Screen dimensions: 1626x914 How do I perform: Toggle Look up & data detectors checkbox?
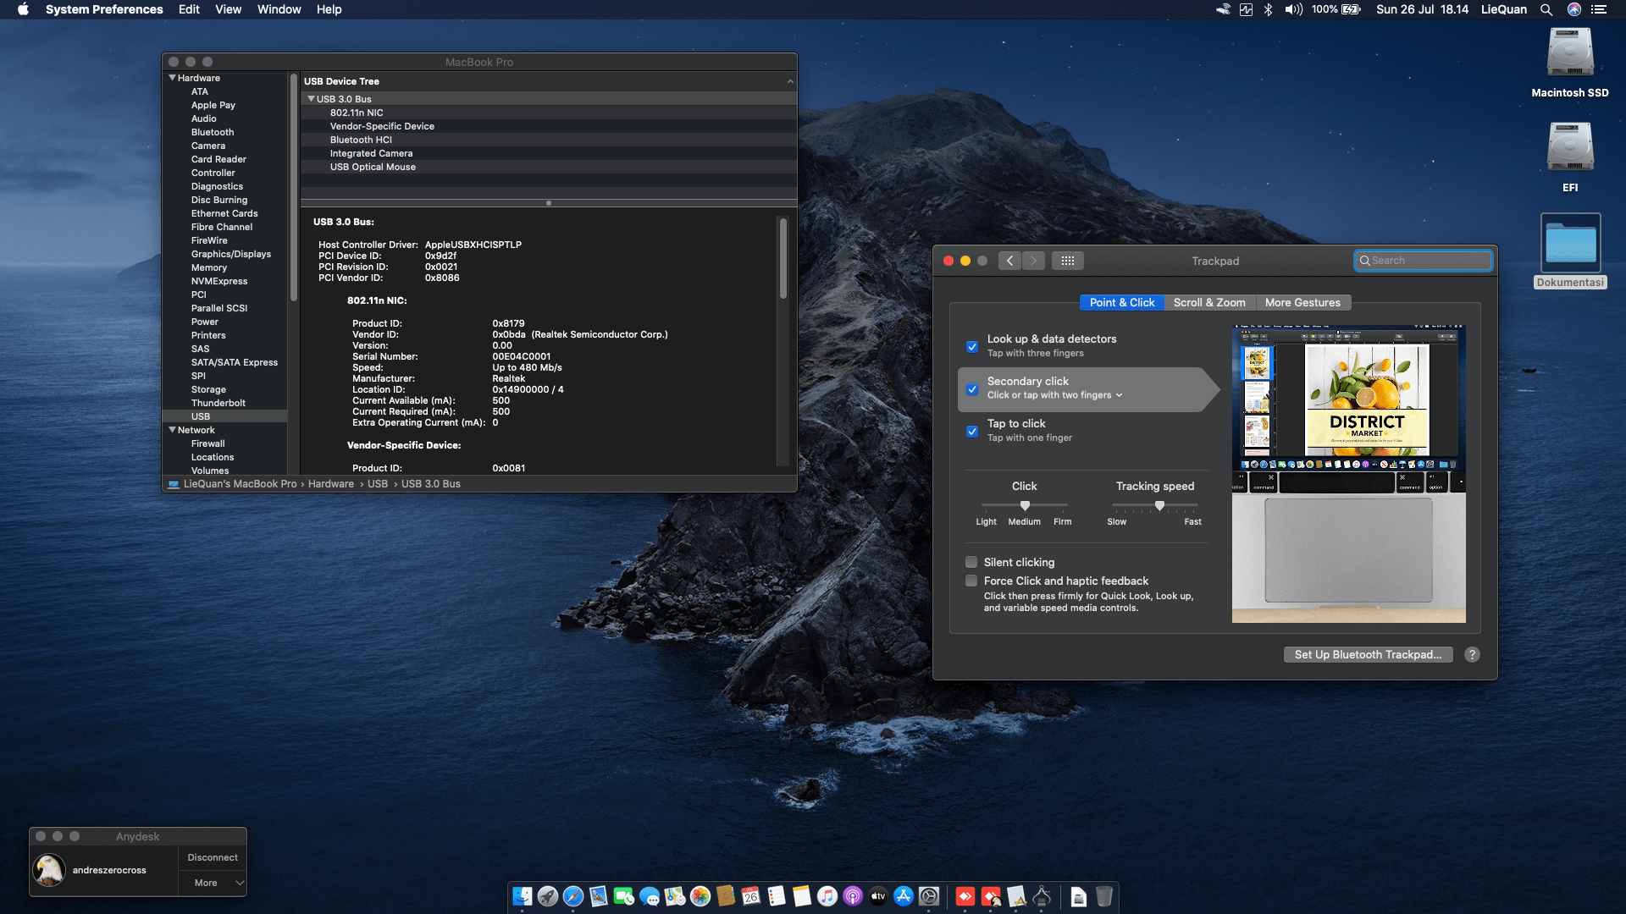972,346
